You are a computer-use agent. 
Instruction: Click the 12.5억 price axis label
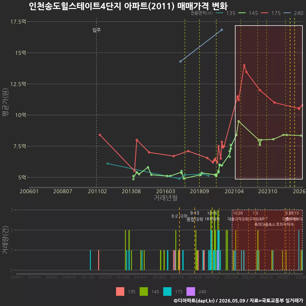pos(18,84)
